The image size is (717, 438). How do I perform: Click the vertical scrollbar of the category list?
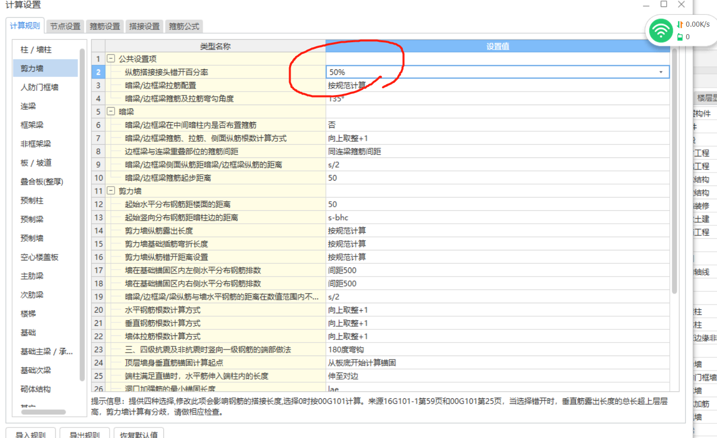pos(82,215)
